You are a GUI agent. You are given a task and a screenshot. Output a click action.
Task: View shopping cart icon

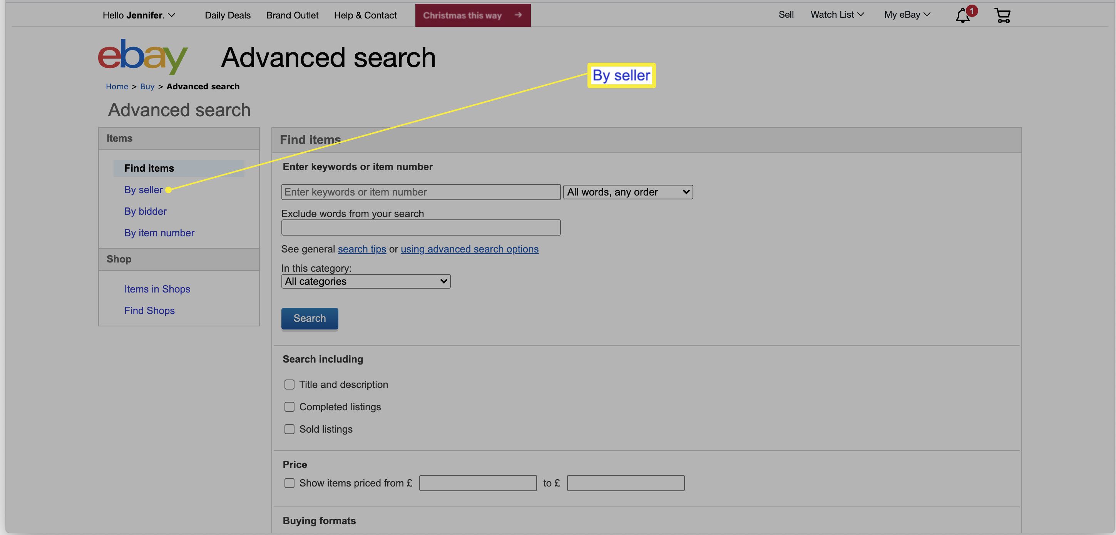click(1003, 15)
